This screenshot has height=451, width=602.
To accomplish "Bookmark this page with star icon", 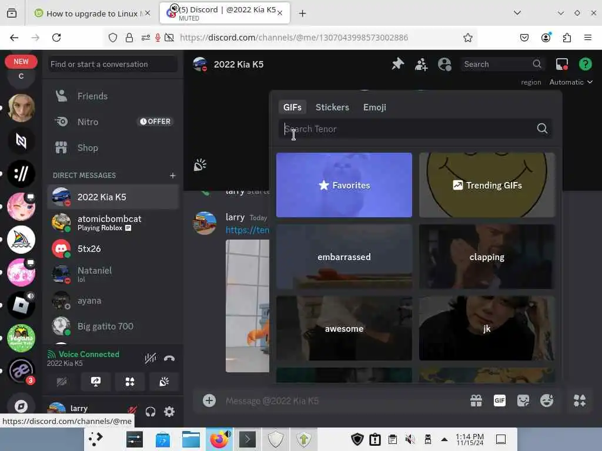I will 467,38.
